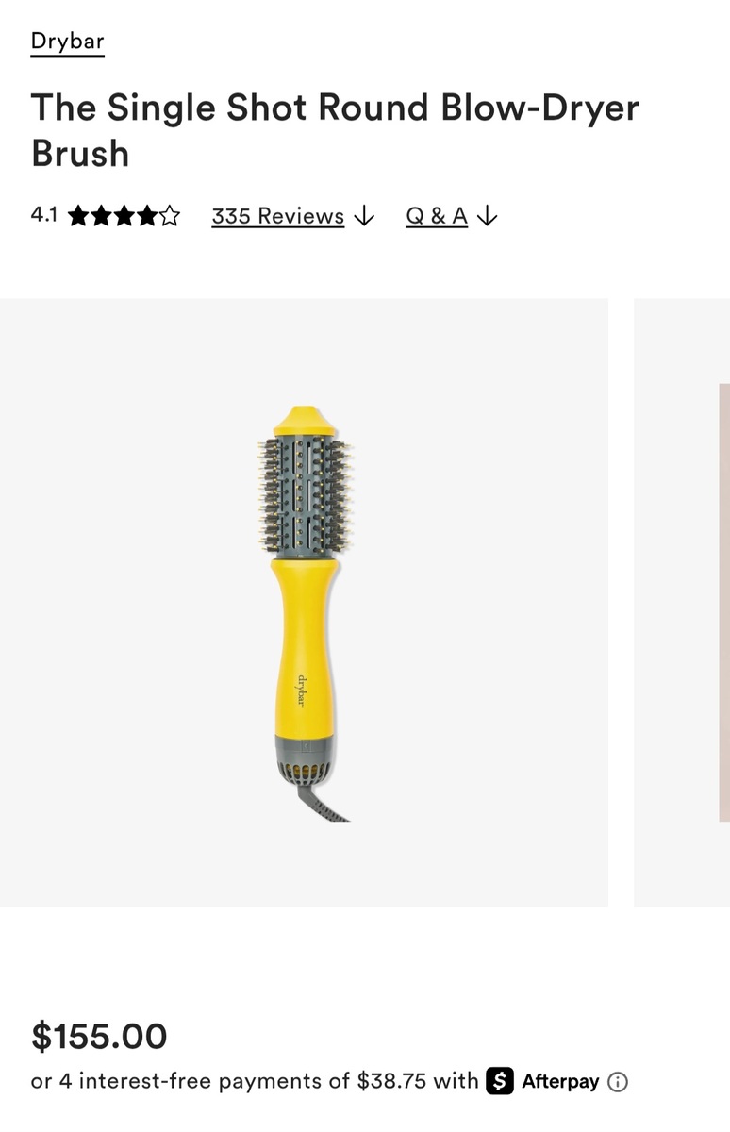Viewport: 730px width, 1132px height.
Task: Click the Afterpay logo icon
Action: click(500, 1081)
